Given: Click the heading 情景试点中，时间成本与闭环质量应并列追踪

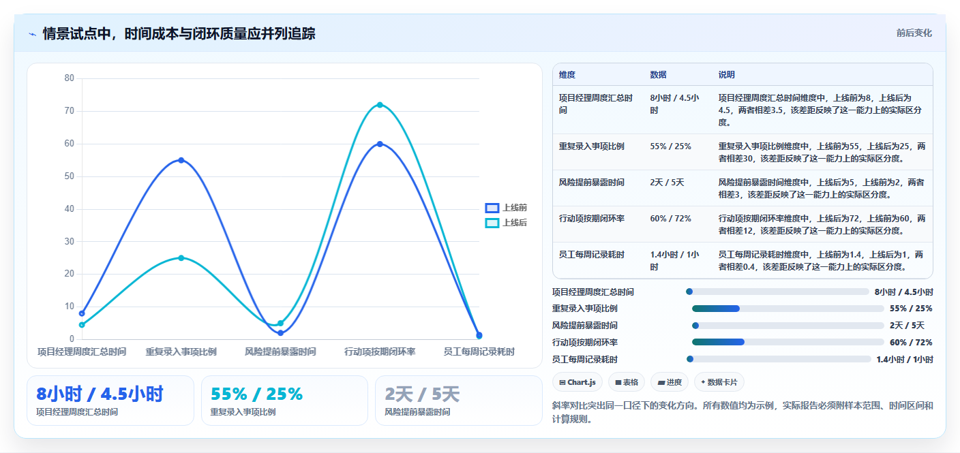Looking at the screenshot, I should [x=179, y=33].
